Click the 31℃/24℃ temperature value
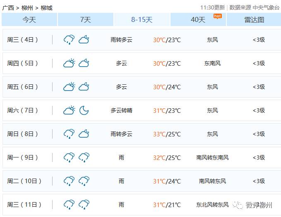 (167, 181)
